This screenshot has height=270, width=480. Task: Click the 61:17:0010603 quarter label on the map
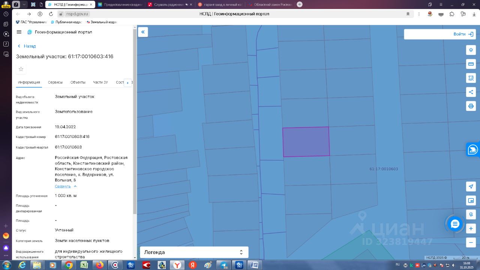(x=384, y=169)
